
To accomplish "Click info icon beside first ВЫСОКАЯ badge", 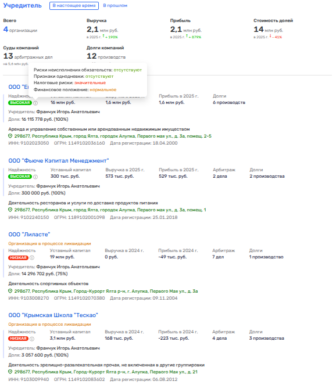I will (35, 103).
